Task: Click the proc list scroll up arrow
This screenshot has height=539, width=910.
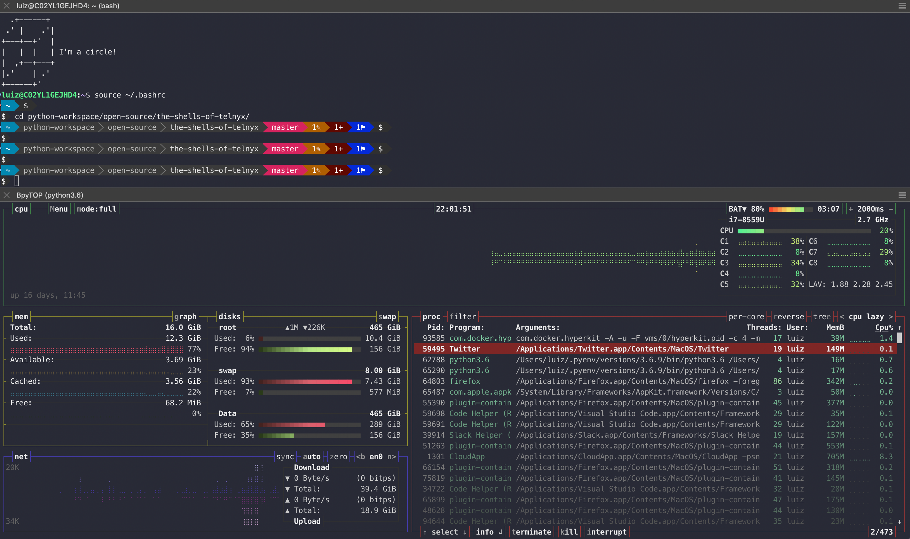Action: click(x=900, y=328)
